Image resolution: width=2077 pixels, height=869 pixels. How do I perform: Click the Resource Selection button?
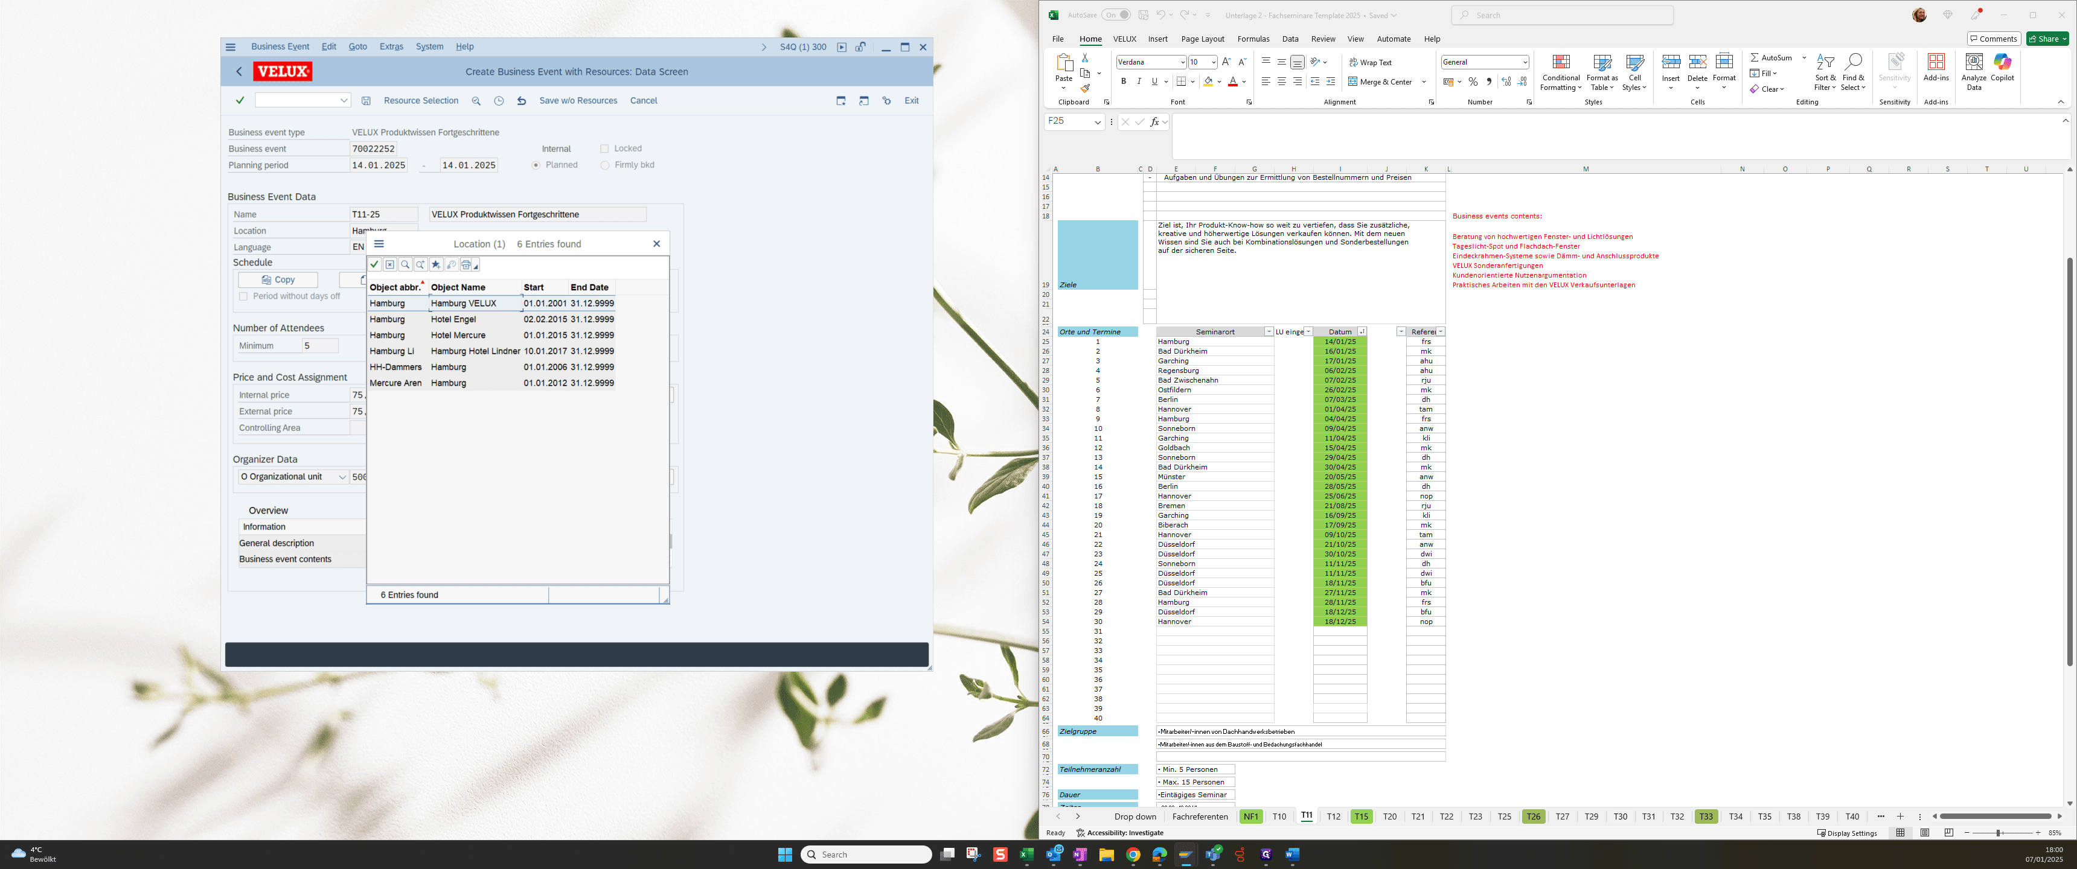[421, 101]
